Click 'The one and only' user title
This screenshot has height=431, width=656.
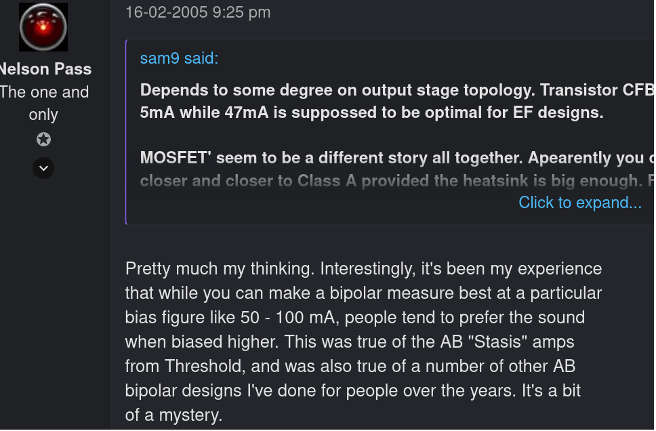pyautogui.click(x=44, y=104)
